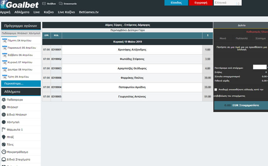Select the Φόρμουλα 1 flag icon

(4, 130)
